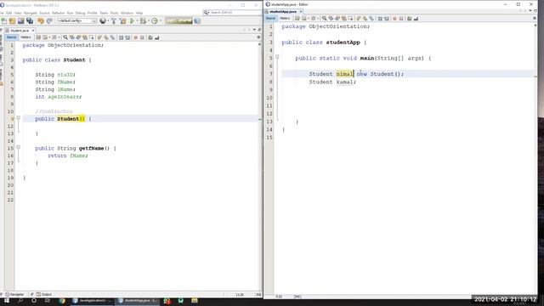Image resolution: width=544 pixels, height=306 pixels.
Task: Click the Redo icon in main toolbar
Action: coord(49,21)
